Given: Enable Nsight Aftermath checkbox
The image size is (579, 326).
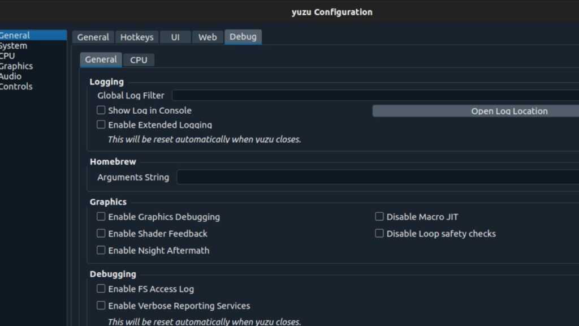Looking at the screenshot, I should (101, 250).
